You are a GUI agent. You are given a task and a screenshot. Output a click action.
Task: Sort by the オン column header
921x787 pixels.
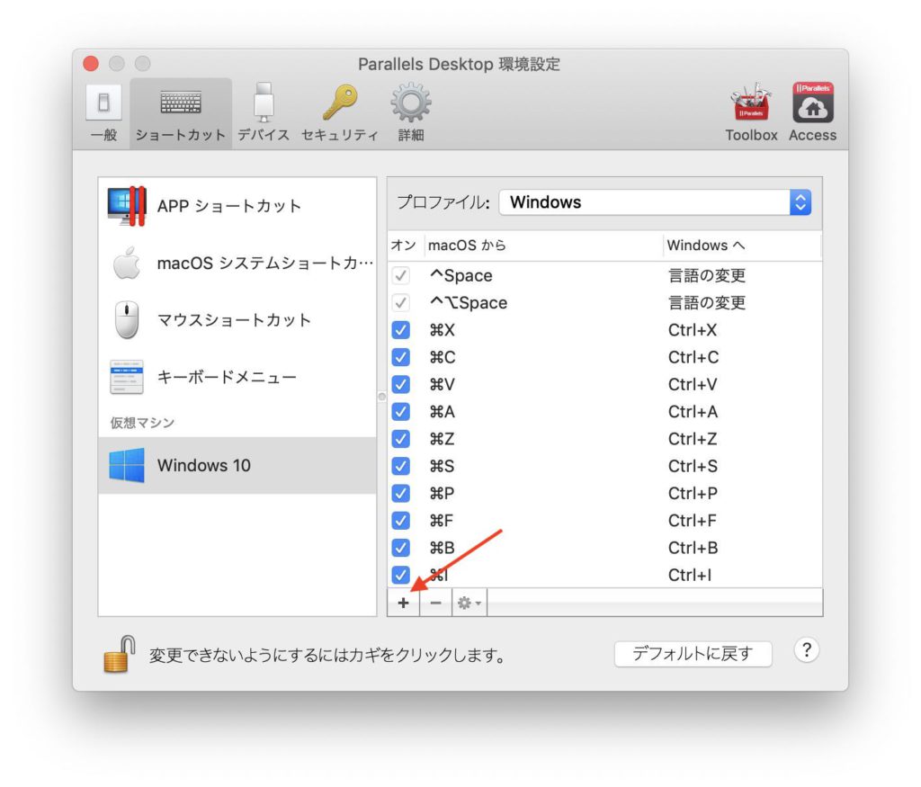(404, 246)
